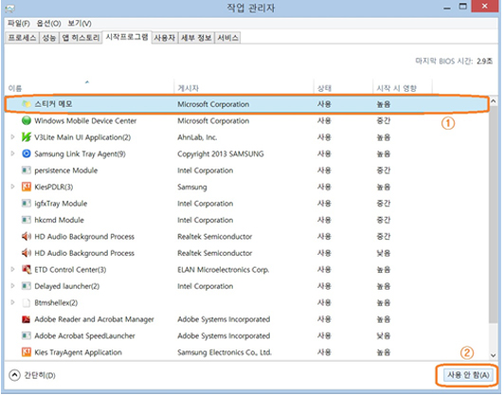The height and width of the screenshot is (395, 504).
Task: Click the 스티커 메모 sticky note icon
Action: pyautogui.click(x=26, y=104)
